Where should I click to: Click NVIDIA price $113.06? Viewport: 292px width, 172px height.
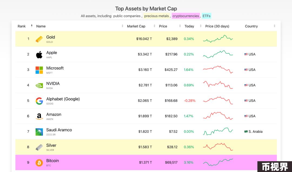tap(171, 85)
